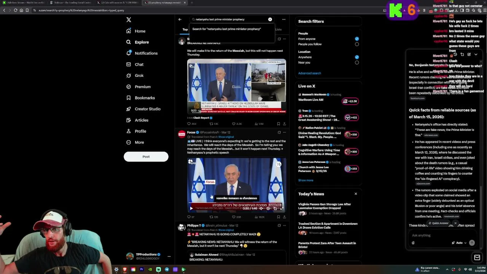Screen dimensions: 487x274
Task: Mute the Focus video
Action: pos(261,208)
